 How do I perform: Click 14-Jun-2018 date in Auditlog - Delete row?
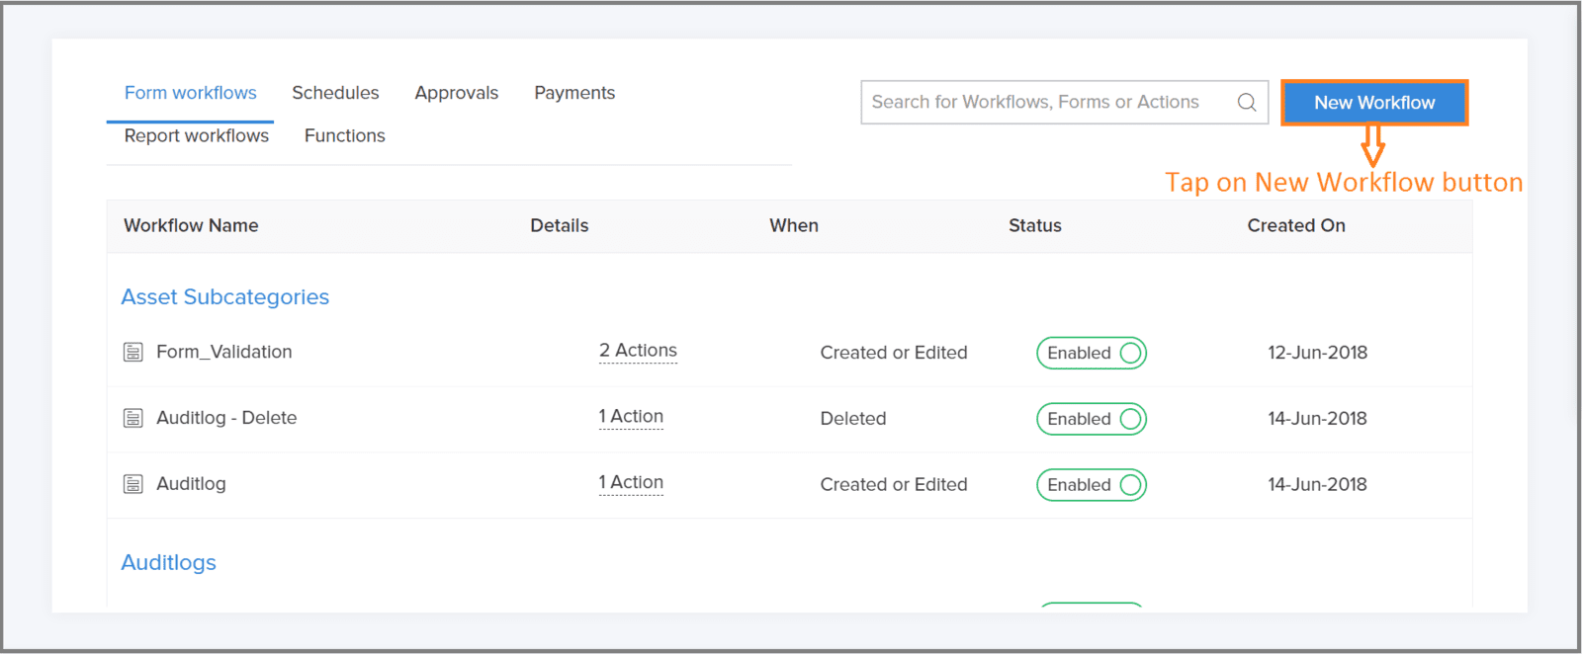click(x=1318, y=419)
